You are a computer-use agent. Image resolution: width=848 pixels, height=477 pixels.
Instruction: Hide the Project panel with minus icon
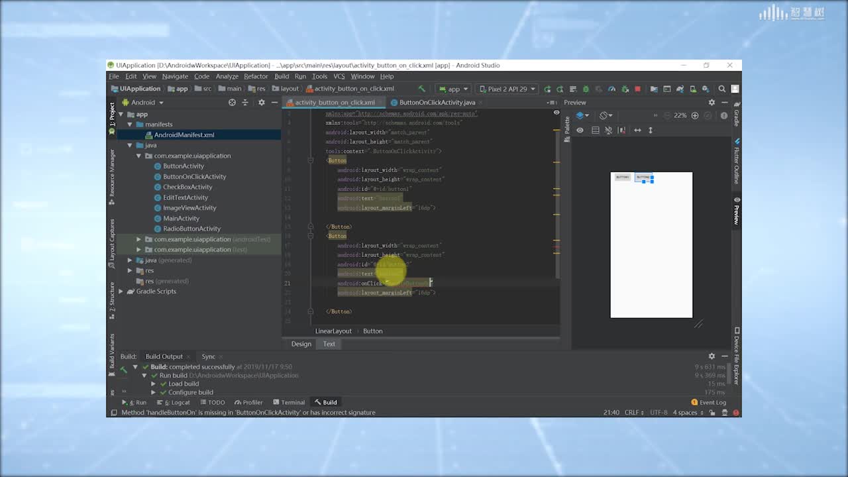274,103
